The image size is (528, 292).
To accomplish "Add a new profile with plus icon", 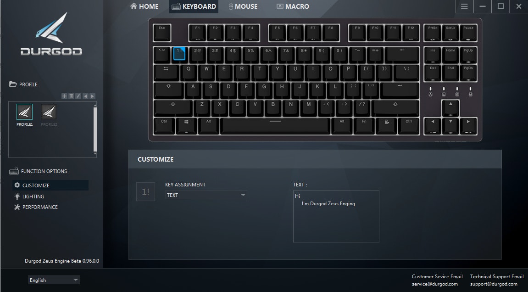I will 64,96.
